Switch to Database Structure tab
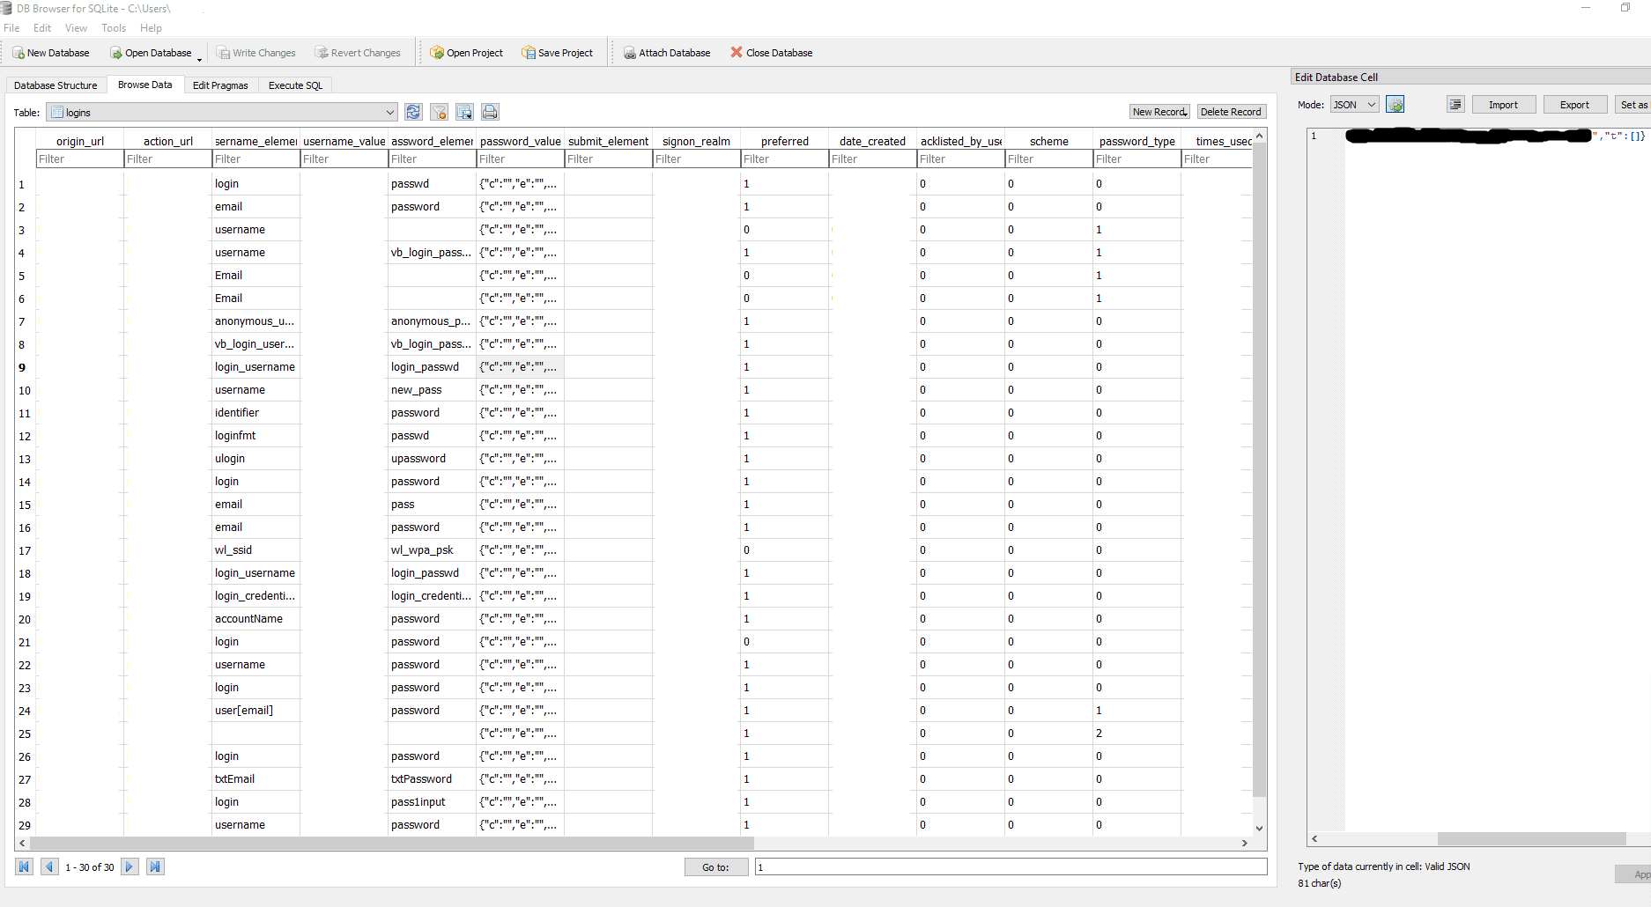Image resolution: width=1651 pixels, height=907 pixels. 56,85
